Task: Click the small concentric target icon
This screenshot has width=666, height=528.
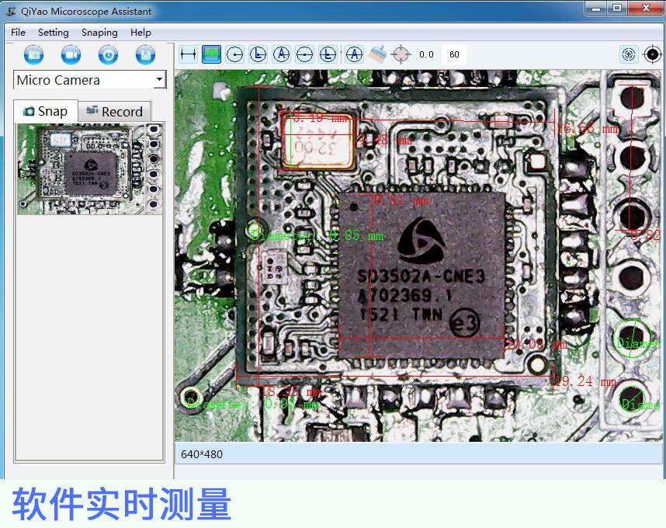Action: 629,54
